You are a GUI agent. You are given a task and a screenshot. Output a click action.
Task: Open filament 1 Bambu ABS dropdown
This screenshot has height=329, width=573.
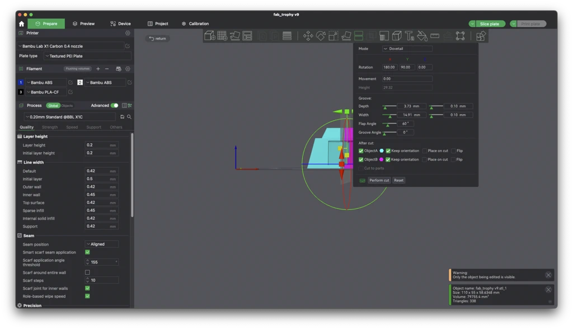pos(46,83)
